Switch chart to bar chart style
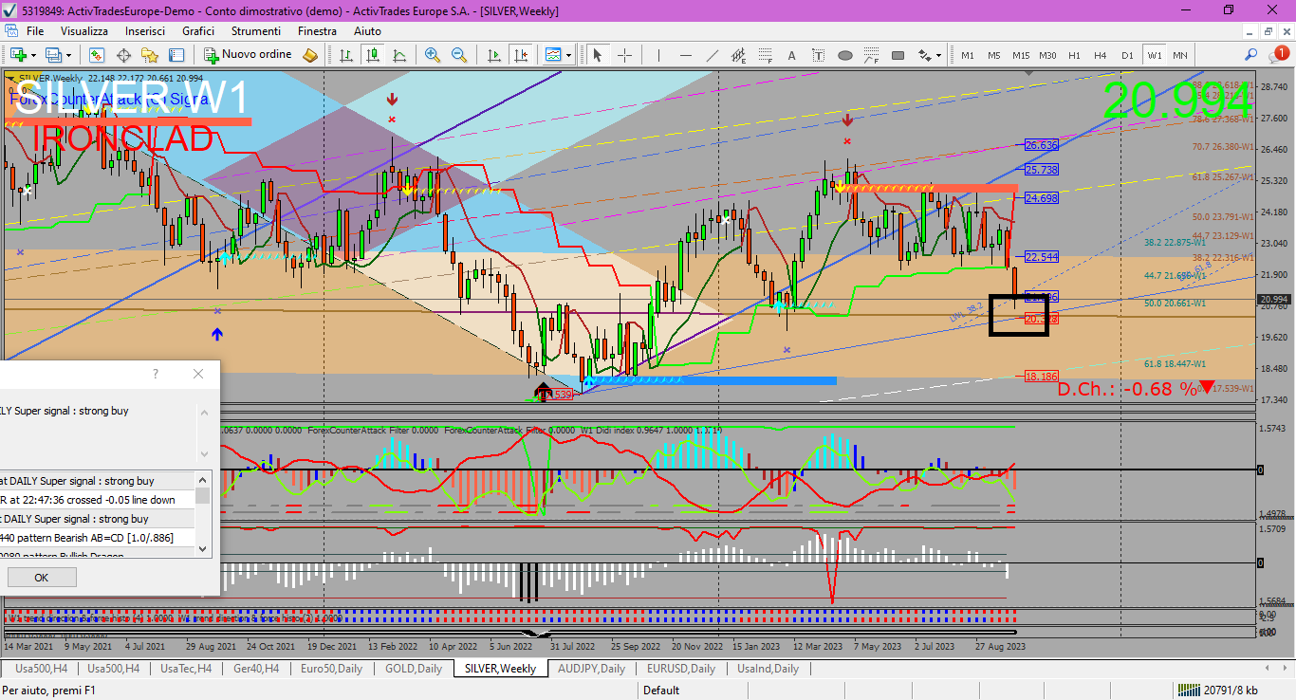The image size is (1296, 700). [346, 55]
